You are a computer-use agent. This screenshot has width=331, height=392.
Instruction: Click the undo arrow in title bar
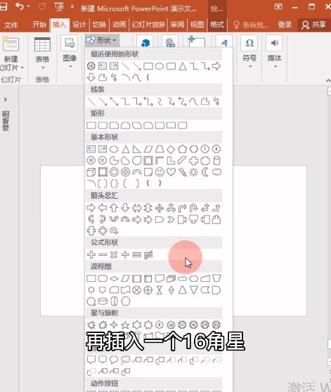20,6
